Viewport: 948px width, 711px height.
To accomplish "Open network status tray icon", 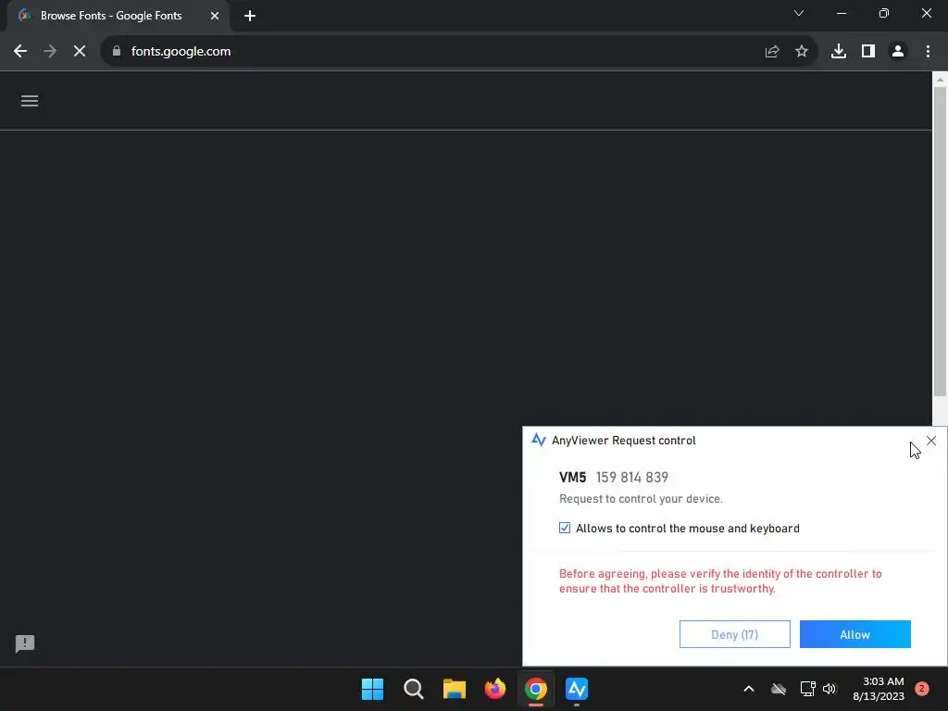I will [807, 689].
